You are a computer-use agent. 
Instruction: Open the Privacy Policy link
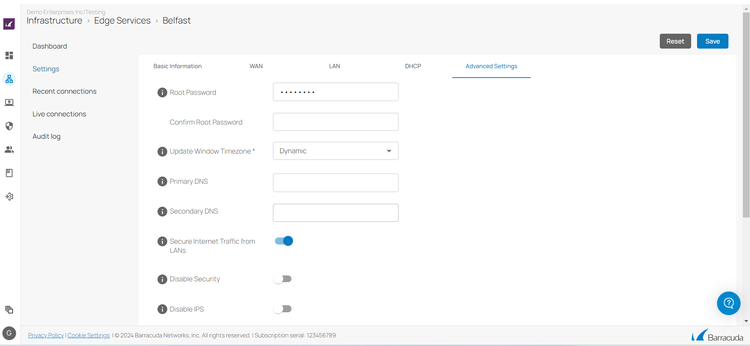[x=46, y=335]
